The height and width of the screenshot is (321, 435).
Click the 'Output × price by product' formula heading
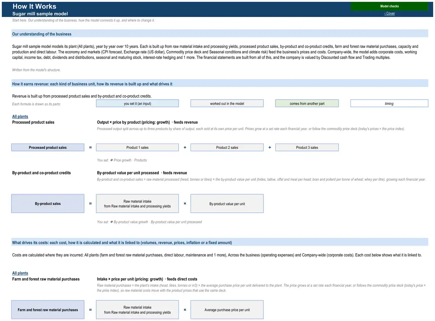pos(147,122)
